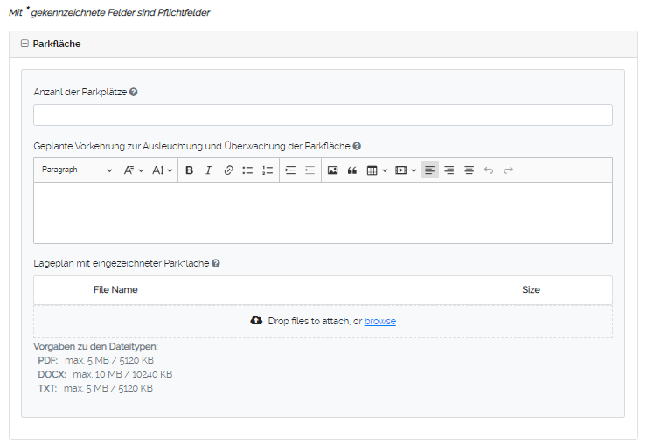
Task: Toggle bold formatting in the editor
Action: pyautogui.click(x=189, y=170)
